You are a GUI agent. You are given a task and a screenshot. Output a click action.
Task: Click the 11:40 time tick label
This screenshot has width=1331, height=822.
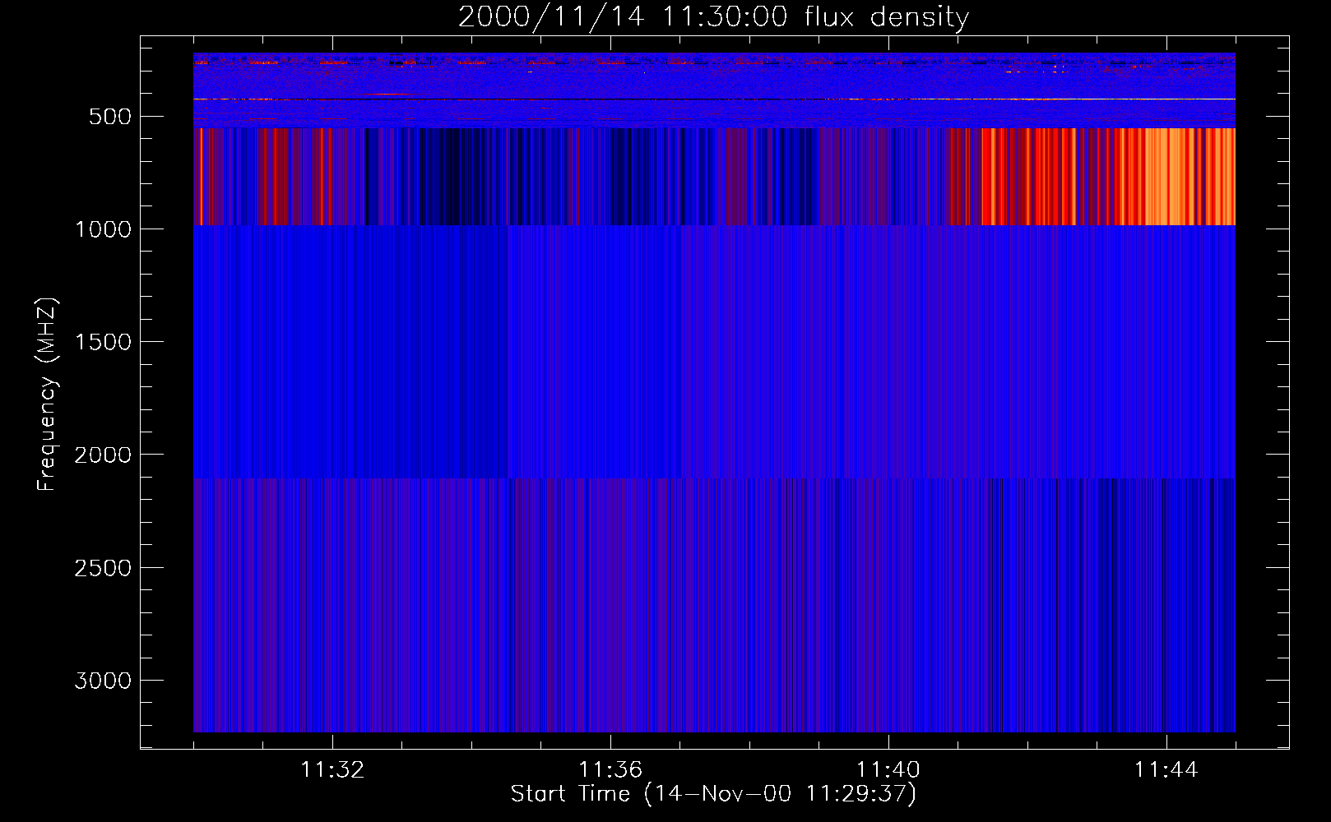point(888,770)
